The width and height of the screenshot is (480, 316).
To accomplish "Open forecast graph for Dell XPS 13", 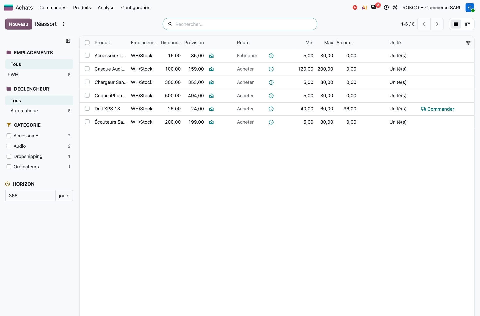I will pyautogui.click(x=211, y=109).
